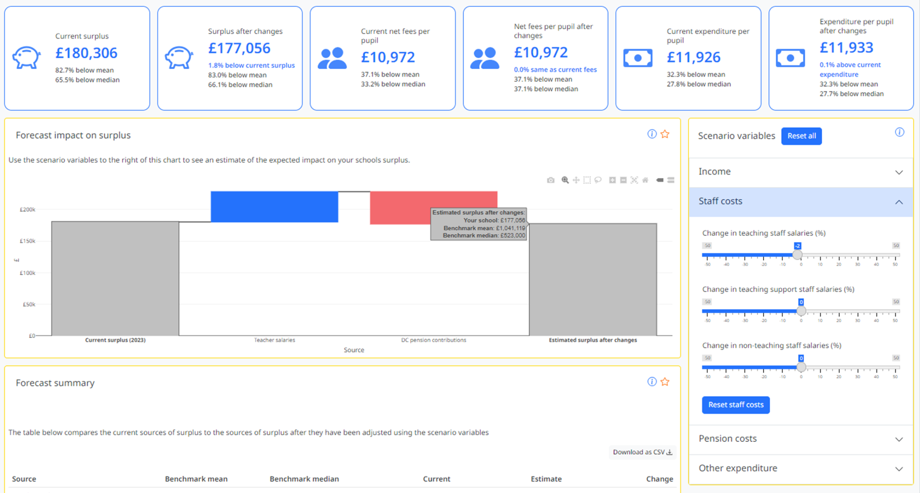Toggle compare data on hover
Viewport: 920px width, 493px height.
[x=671, y=180]
